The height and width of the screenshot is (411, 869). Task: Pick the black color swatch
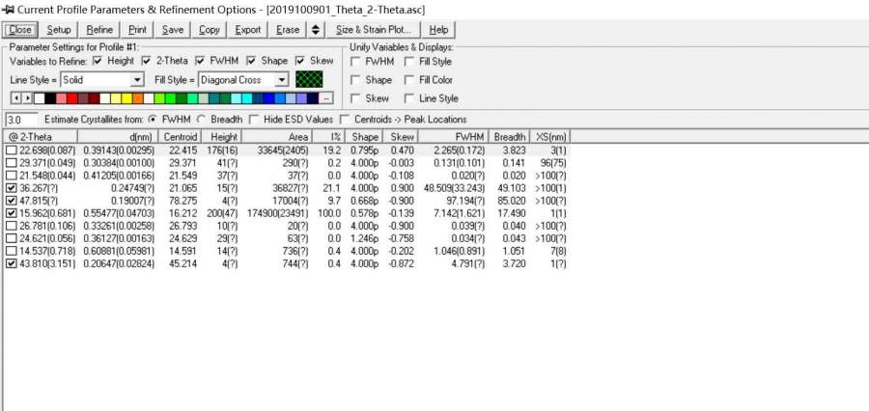pyautogui.click(x=50, y=98)
